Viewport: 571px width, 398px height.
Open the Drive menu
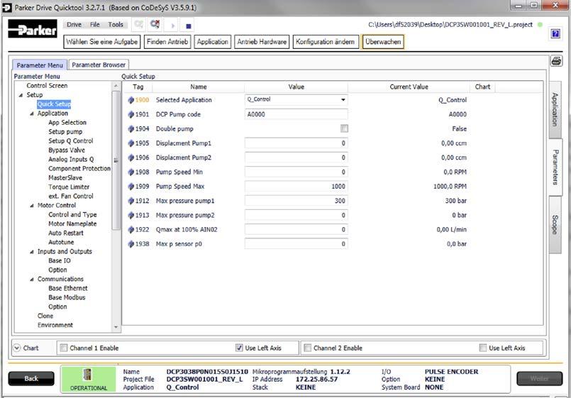pos(74,24)
